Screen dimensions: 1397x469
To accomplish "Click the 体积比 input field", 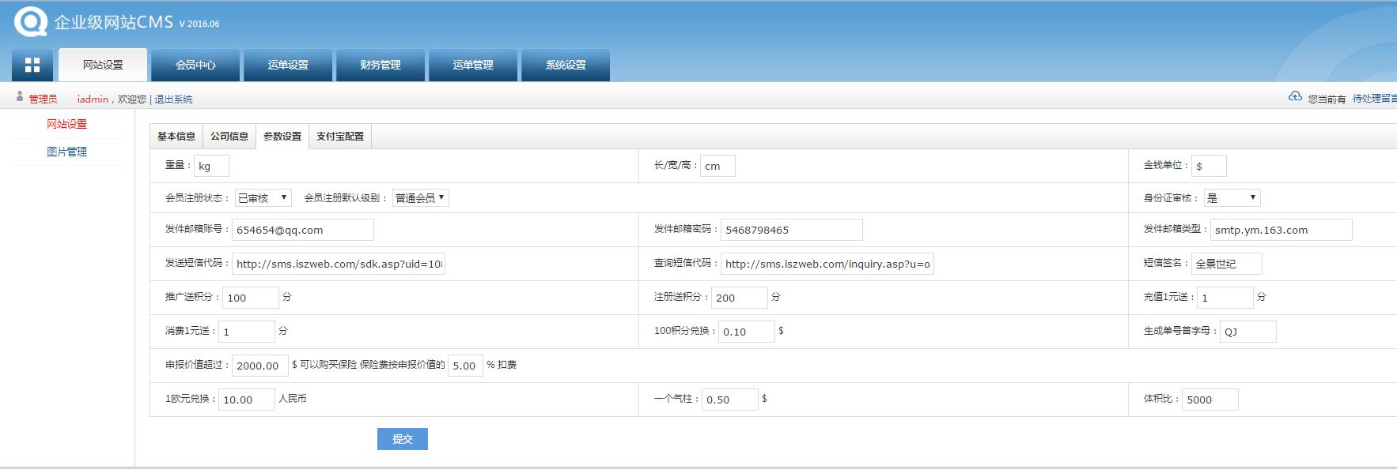I will click(1210, 400).
